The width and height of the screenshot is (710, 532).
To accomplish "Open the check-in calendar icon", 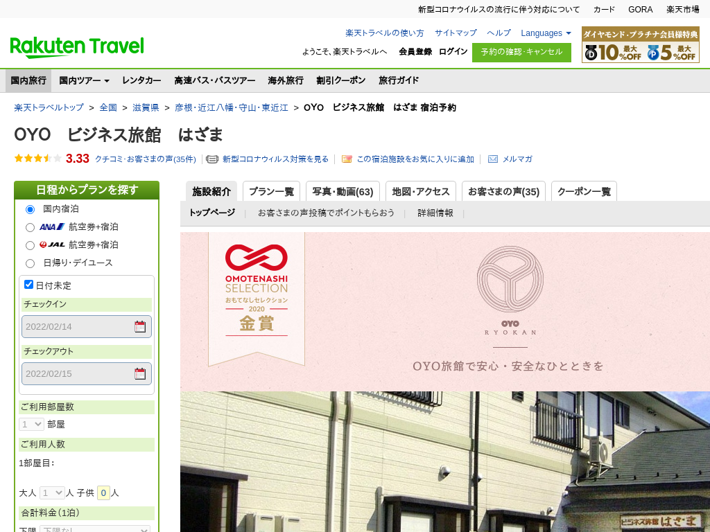I will [x=140, y=327].
